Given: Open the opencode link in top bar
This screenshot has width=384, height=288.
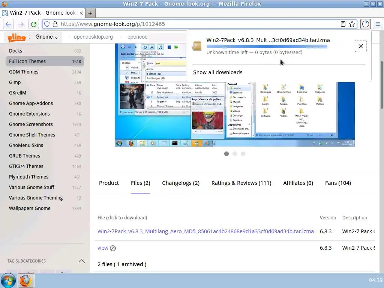Looking at the screenshot, I should coord(137,37).
